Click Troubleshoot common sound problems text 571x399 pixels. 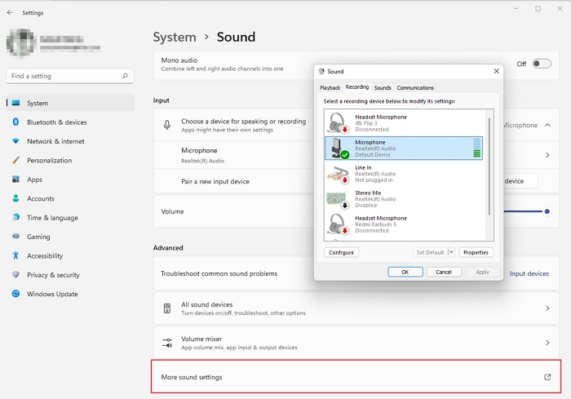click(219, 273)
